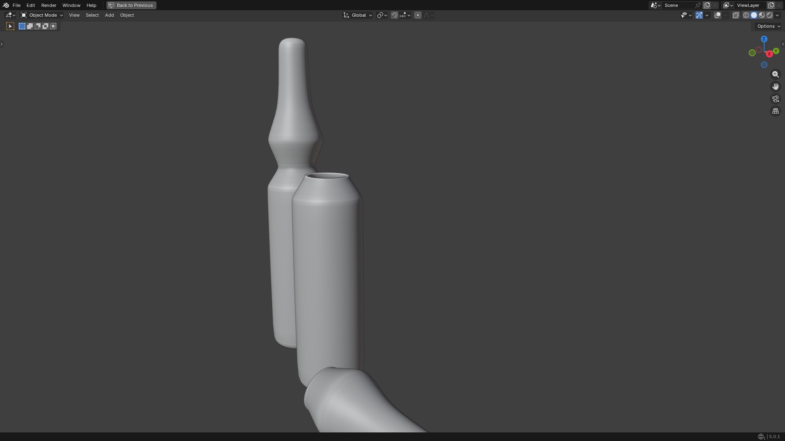This screenshot has width=785, height=441.
Task: Click the status bar globe icon
Action: click(761, 437)
